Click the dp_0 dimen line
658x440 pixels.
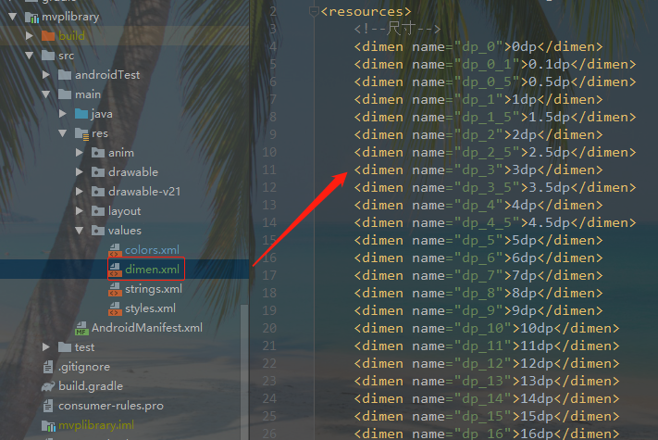coord(478,46)
